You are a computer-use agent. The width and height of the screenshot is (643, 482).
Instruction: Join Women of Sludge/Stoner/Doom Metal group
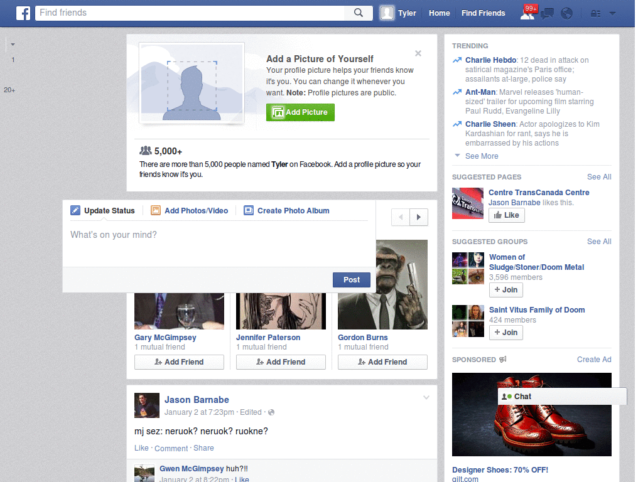tap(505, 290)
